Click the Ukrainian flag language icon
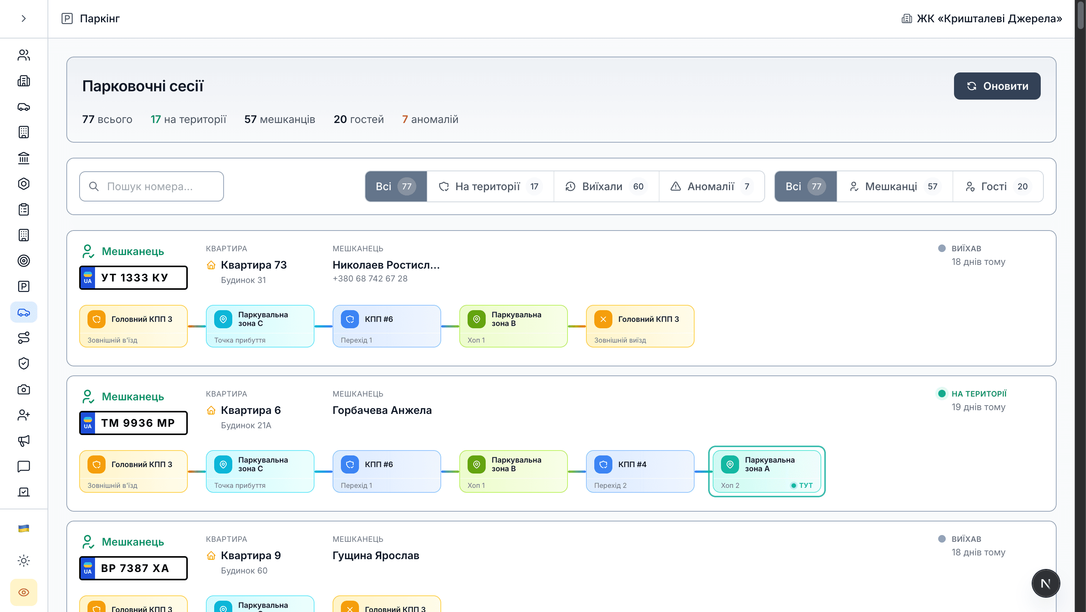The height and width of the screenshot is (612, 1086). pyautogui.click(x=24, y=529)
